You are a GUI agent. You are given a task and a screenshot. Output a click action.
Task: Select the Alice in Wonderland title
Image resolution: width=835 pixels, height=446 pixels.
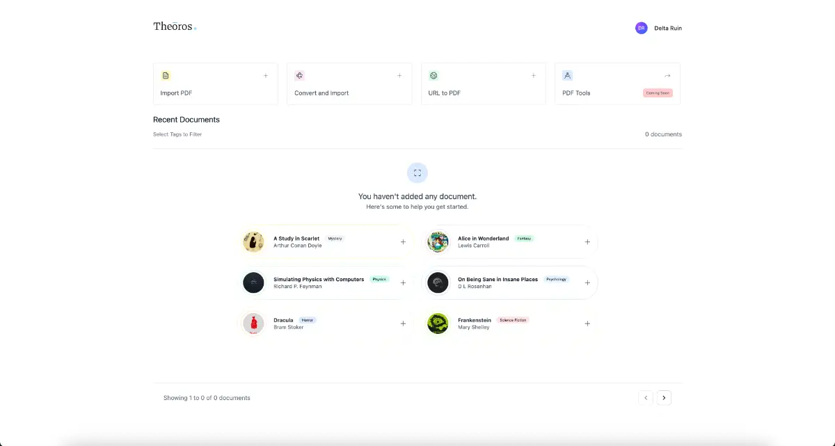(484, 239)
